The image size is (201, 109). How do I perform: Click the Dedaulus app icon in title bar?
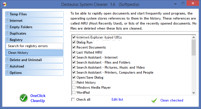pos(5,4)
